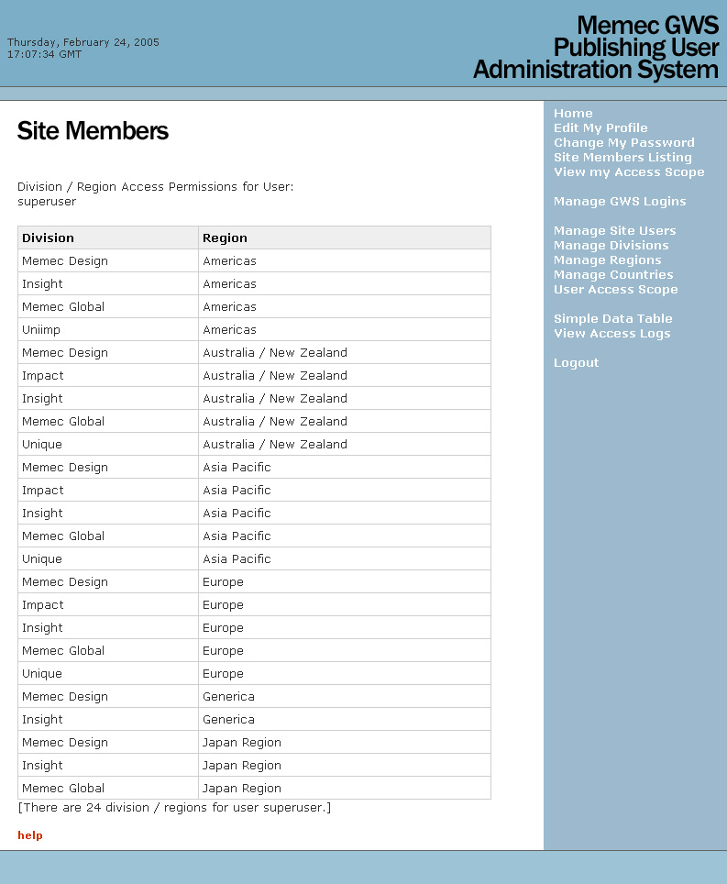Open the View Access Logs page
This screenshot has width=727, height=884.
[612, 333]
